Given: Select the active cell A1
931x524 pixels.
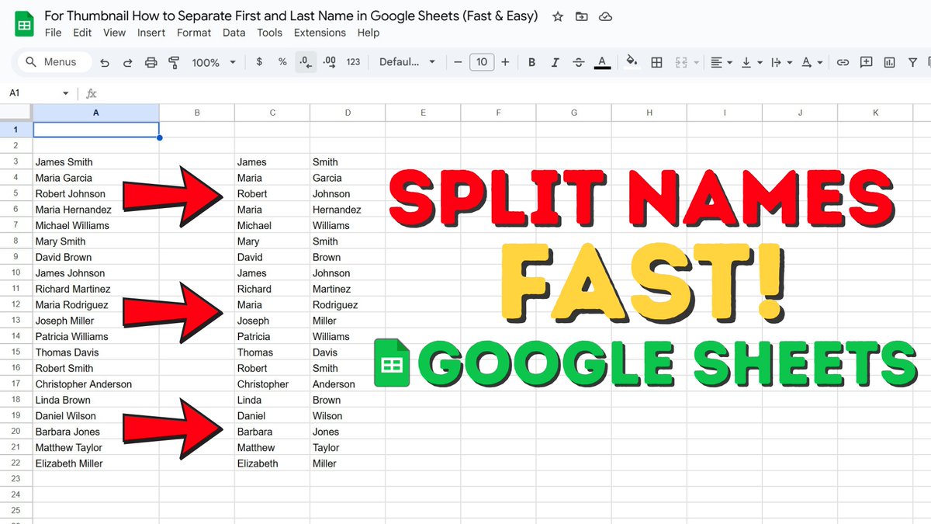Looking at the screenshot, I should (x=96, y=130).
